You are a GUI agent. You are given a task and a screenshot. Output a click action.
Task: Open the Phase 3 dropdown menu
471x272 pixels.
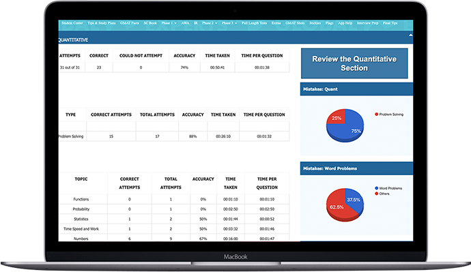(x=229, y=23)
